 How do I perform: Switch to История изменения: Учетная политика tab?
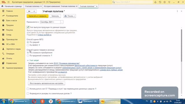pos(60,6)
